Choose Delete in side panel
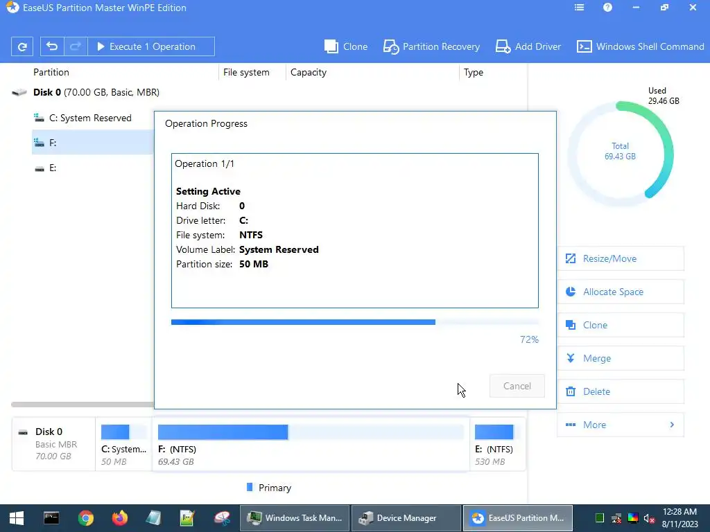 (621, 391)
